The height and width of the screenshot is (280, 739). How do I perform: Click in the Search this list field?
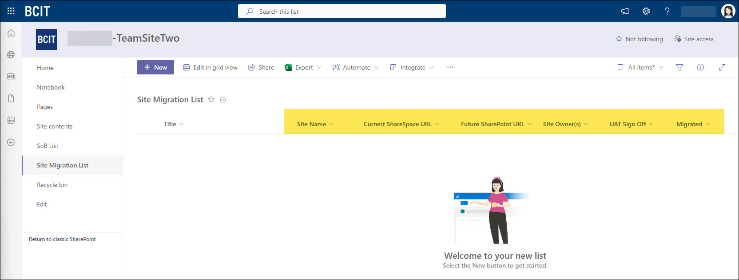click(342, 12)
